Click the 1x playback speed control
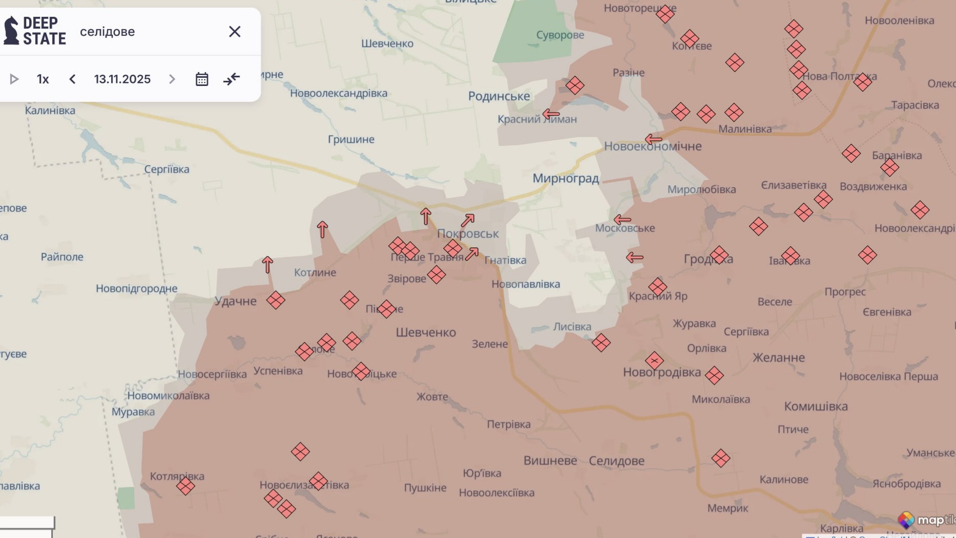956x538 pixels. click(43, 78)
